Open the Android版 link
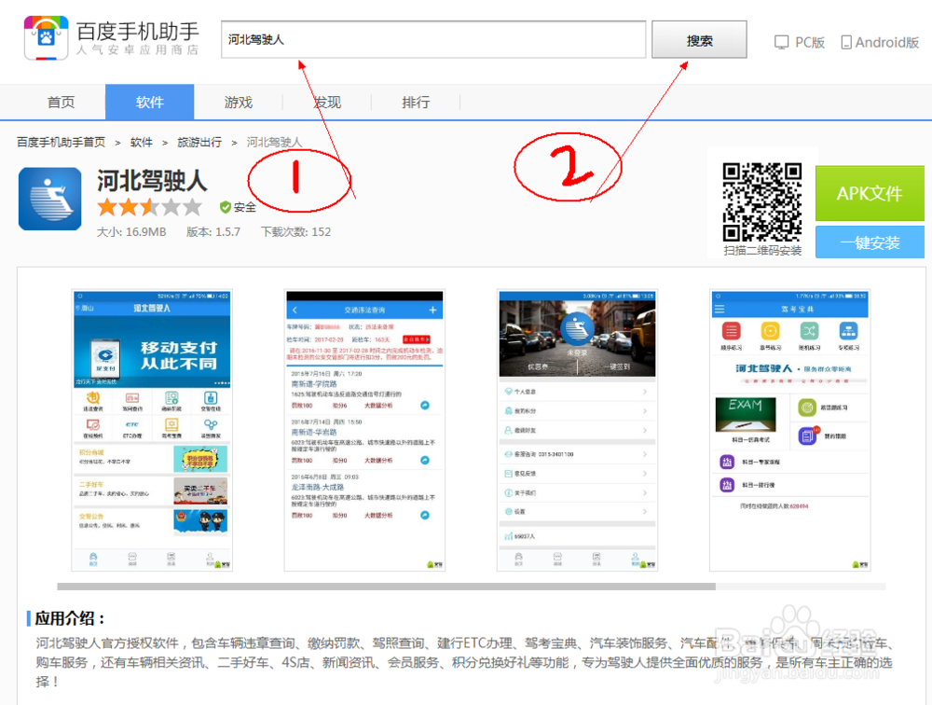Screen dimensions: 932x705 coord(887,42)
